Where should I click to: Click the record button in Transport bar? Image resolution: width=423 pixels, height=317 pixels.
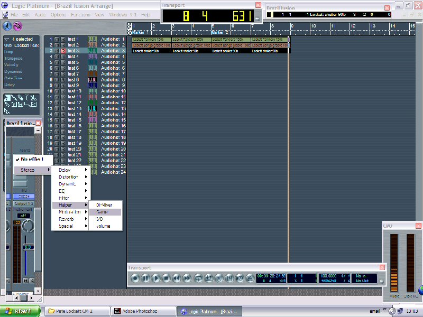pyautogui.click(x=135, y=277)
